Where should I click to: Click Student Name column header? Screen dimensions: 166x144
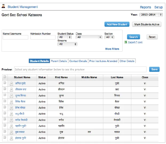(22, 77)
